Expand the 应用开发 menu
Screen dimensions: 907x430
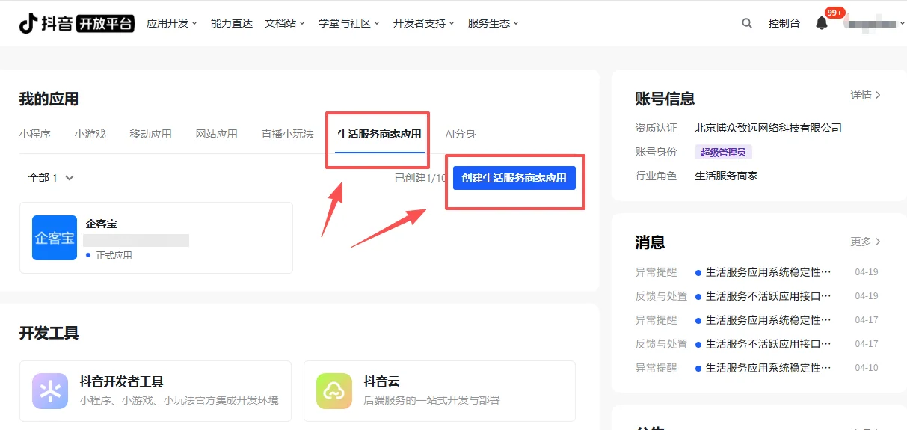pos(172,23)
